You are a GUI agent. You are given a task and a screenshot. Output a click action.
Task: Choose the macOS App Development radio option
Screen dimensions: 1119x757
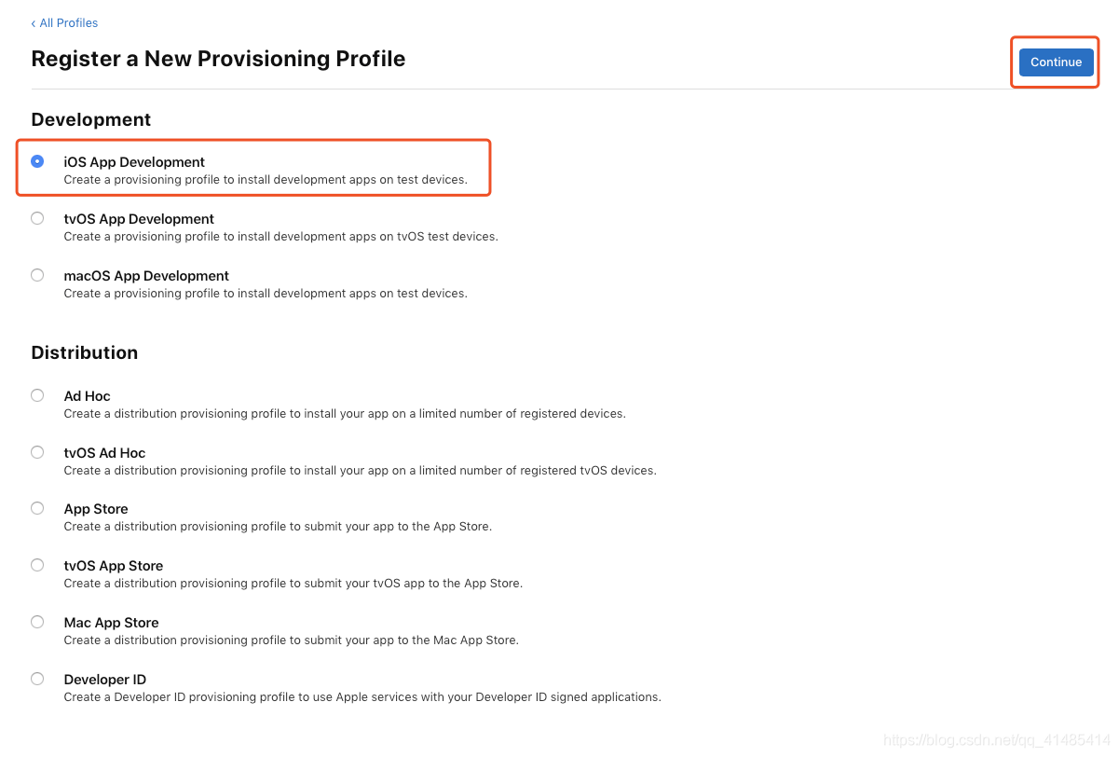pos(37,275)
